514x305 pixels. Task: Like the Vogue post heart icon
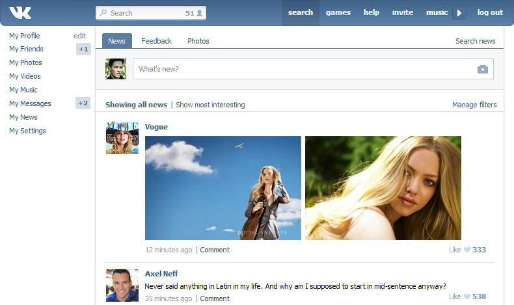click(467, 250)
